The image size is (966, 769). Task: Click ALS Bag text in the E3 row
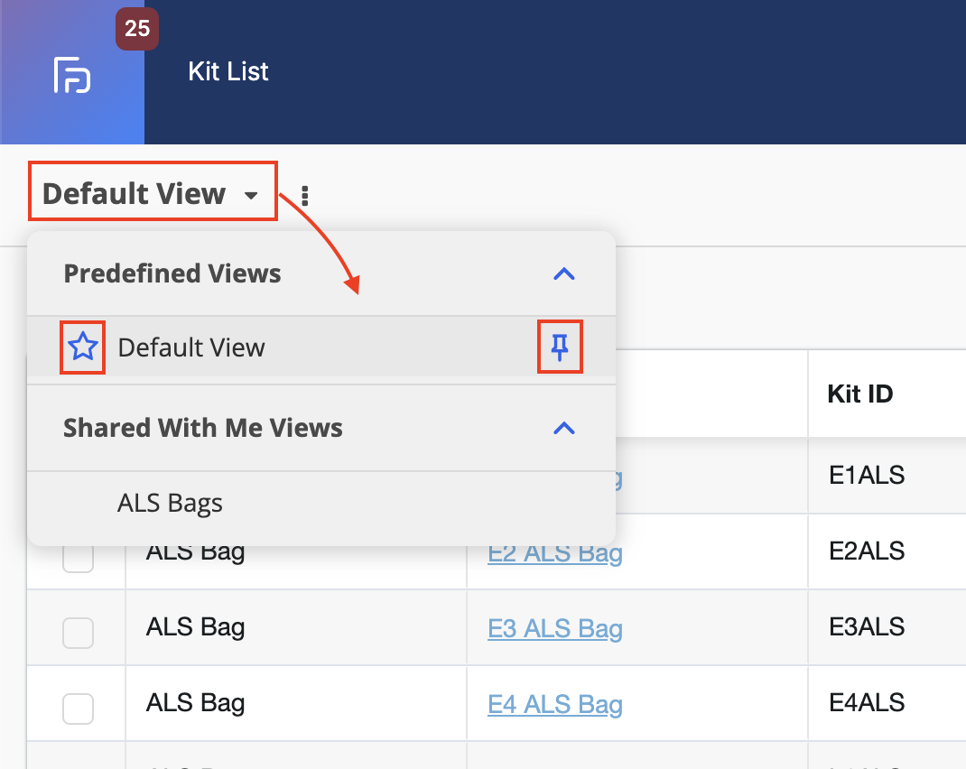pyautogui.click(x=195, y=628)
